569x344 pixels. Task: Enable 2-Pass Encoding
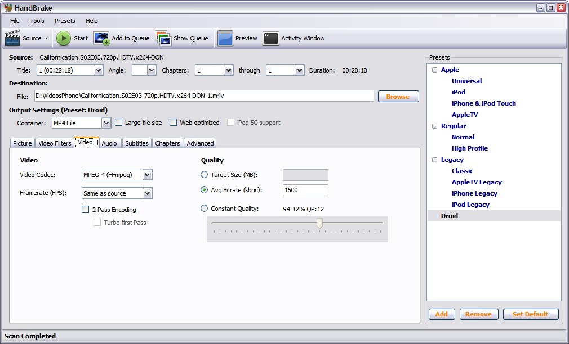tap(85, 209)
